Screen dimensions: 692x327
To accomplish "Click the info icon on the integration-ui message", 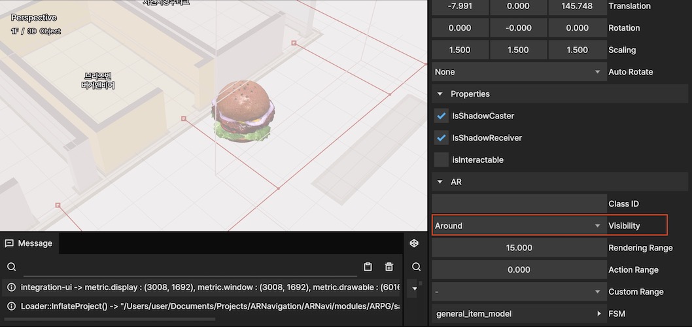I will [11, 287].
